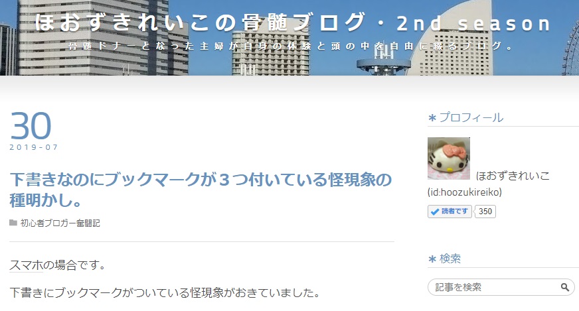
Task: Click the profile name ほおずきれいこ
Action: [513, 176]
